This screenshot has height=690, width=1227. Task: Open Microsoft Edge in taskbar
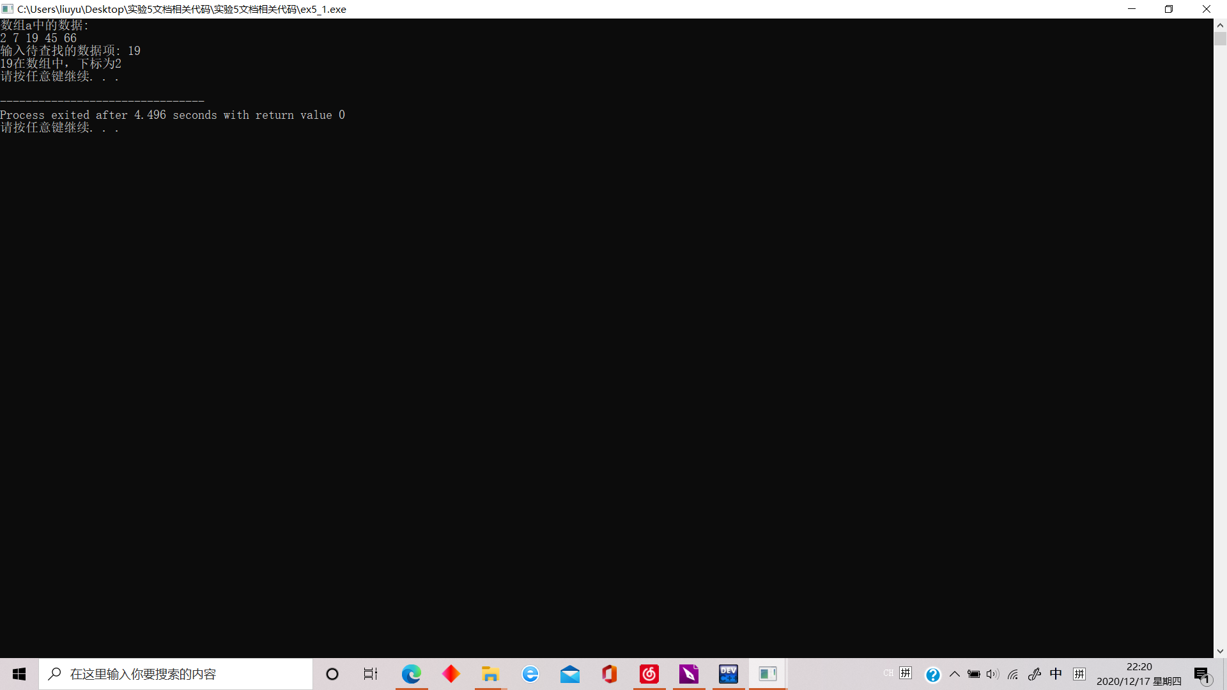pos(412,674)
